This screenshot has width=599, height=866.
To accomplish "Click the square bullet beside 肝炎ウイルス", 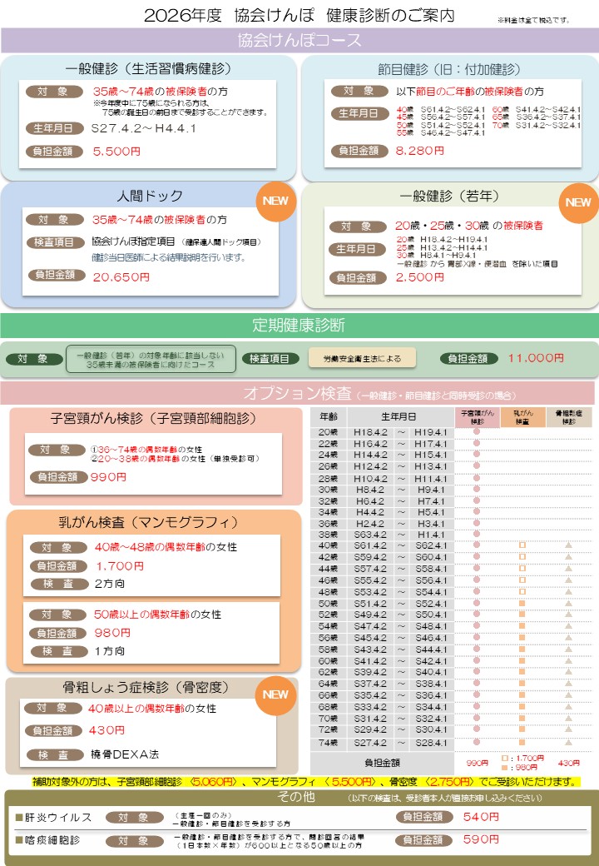I will coord(19,817).
